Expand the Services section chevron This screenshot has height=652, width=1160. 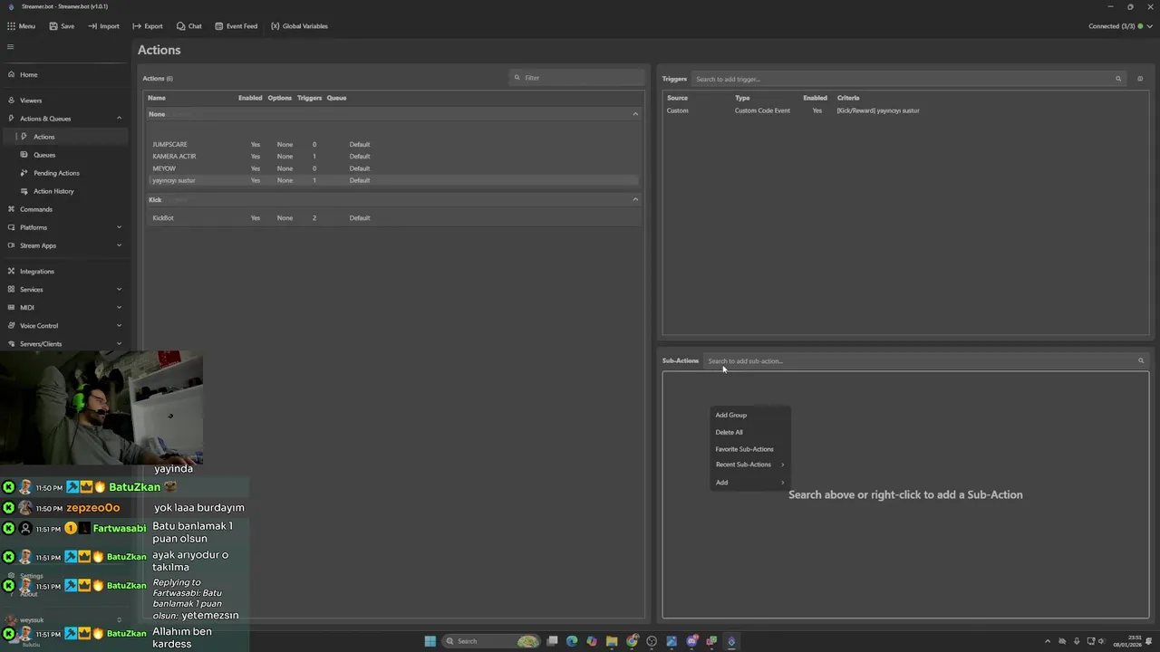click(x=119, y=290)
